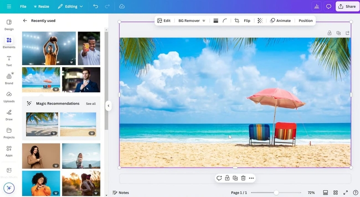The width and height of the screenshot is (360, 197).
Task: Open the Notes panel
Action: (x=121, y=193)
